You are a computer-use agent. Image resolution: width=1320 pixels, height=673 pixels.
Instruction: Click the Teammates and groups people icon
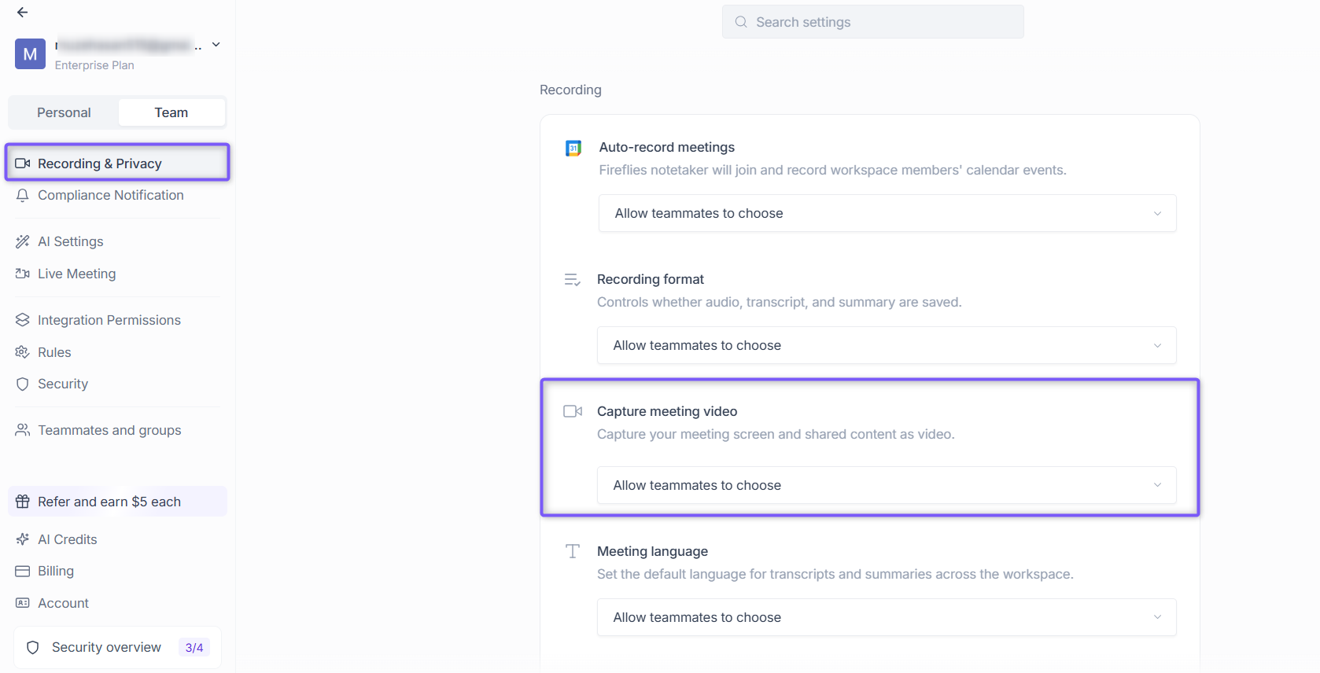[23, 430]
